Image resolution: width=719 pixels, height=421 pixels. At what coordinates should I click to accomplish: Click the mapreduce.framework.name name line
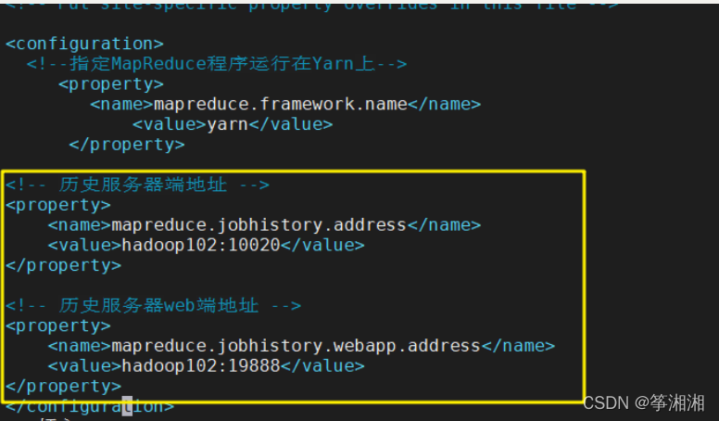(285, 104)
